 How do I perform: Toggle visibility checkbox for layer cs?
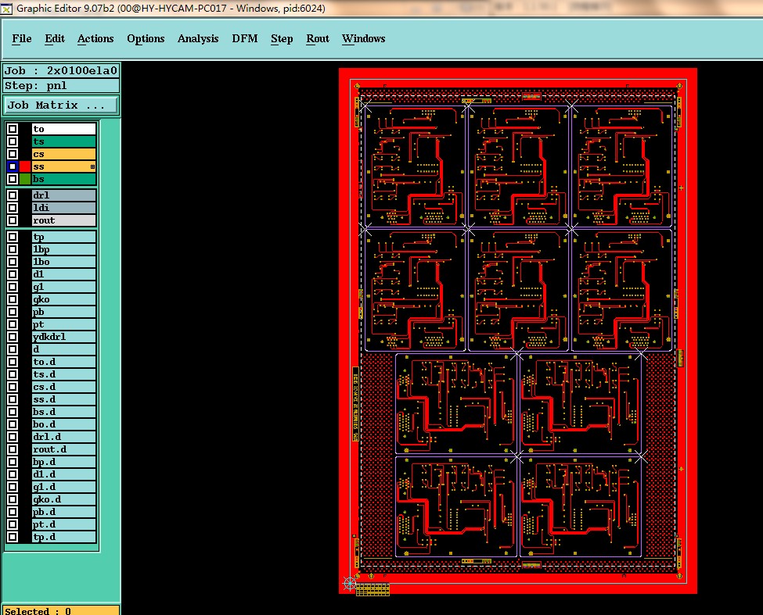[x=13, y=154]
